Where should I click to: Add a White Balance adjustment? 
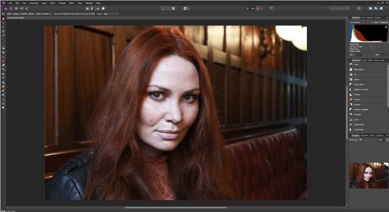coord(368,69)
